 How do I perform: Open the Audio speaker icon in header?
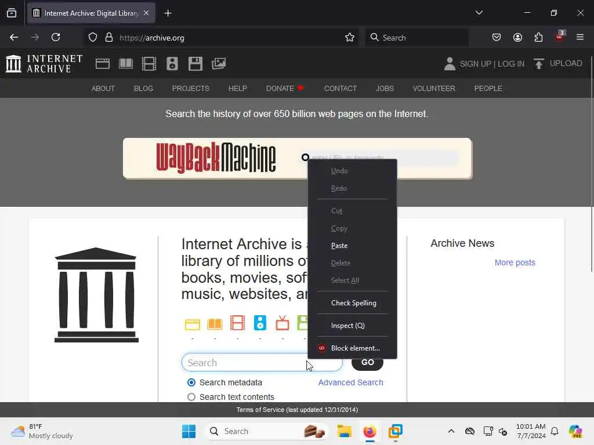pos(172,64)
